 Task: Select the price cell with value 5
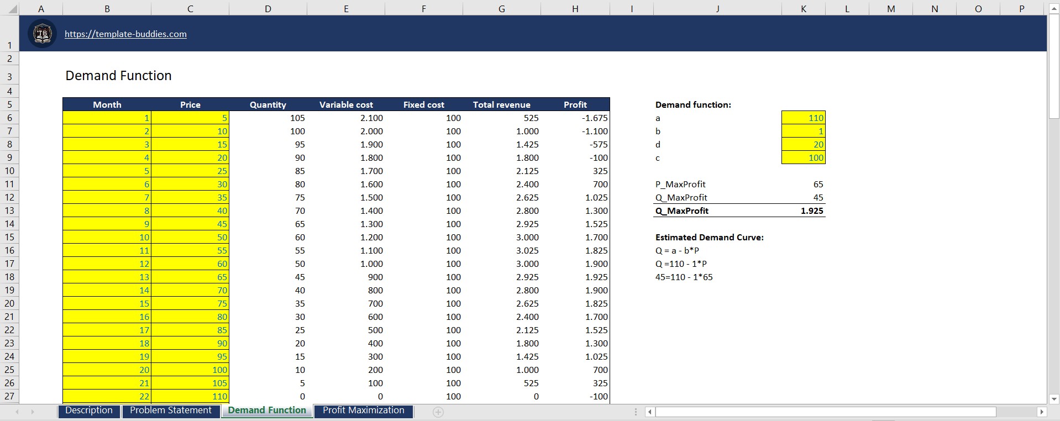pos(190,118)
